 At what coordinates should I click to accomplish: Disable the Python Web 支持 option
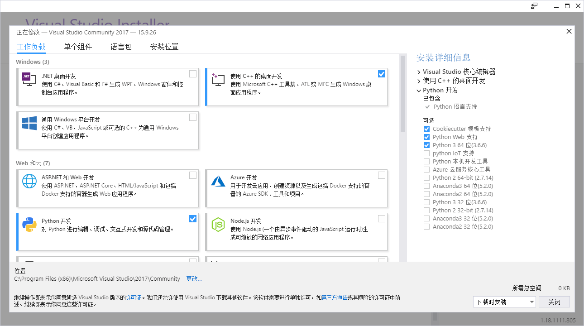click(426, 137)
